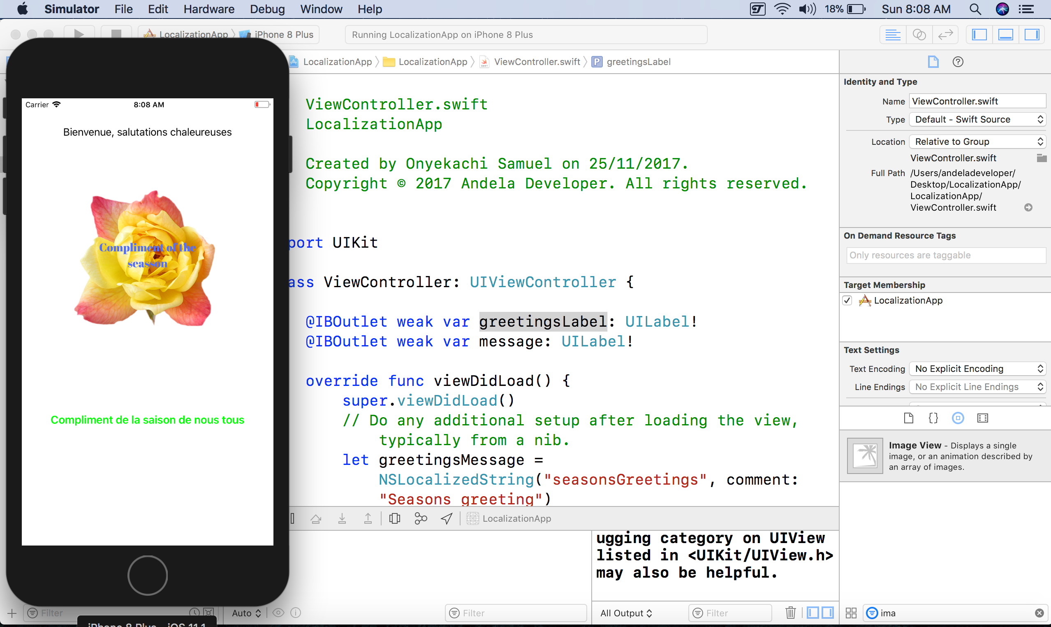The image size is (1051, 627).
Task: Open the Assistant editor icon
Action: pyautogui.click(x=919, y=35)
